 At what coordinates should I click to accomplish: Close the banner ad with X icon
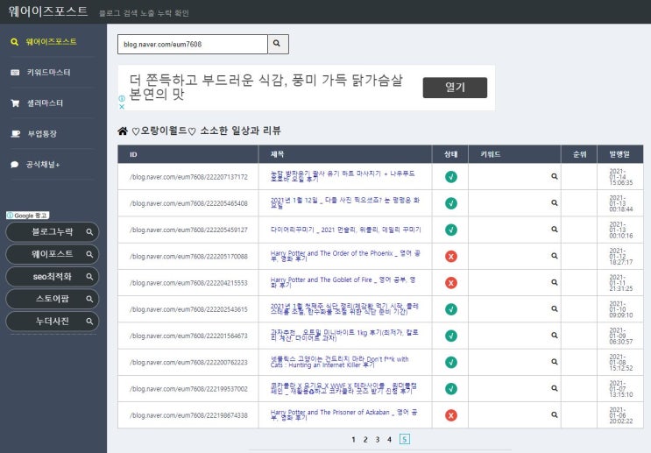point(122,106)
